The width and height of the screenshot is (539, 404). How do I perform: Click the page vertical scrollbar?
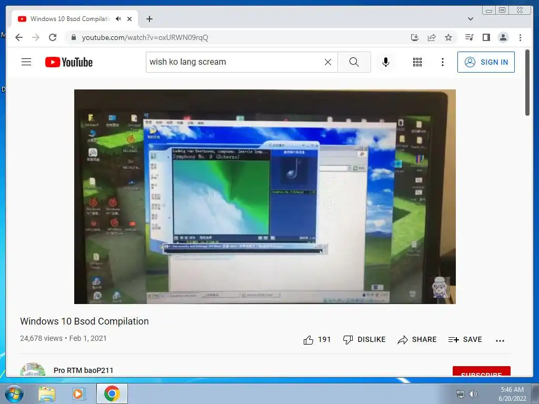[527, 83]
